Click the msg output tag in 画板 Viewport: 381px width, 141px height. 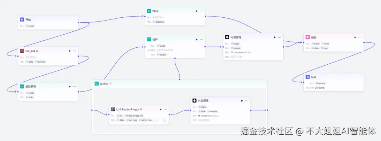click(x=325, y=48)
